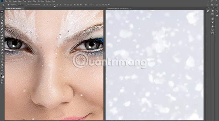The height and width of the screenshot is (121, 219).
Task: Select the Move tool in the toolbox
Action: [2, 11]
